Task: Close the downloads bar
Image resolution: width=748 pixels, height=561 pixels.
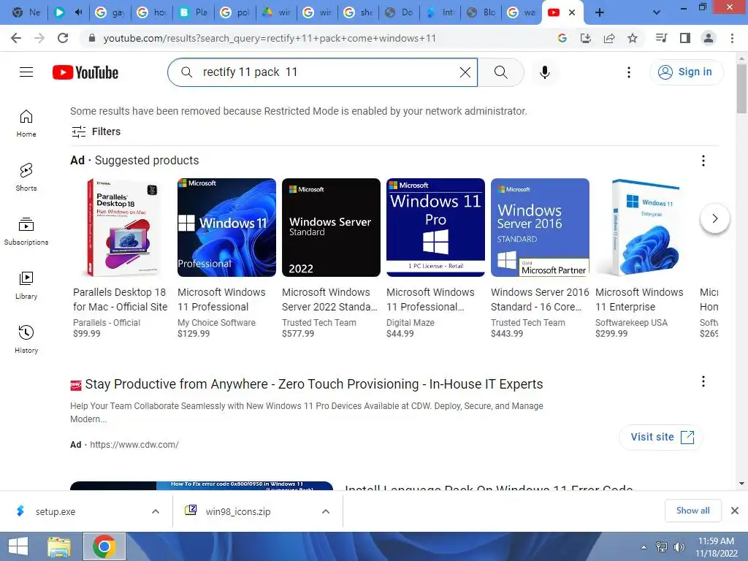Action: pyautogui.click(x=735, y=511)
